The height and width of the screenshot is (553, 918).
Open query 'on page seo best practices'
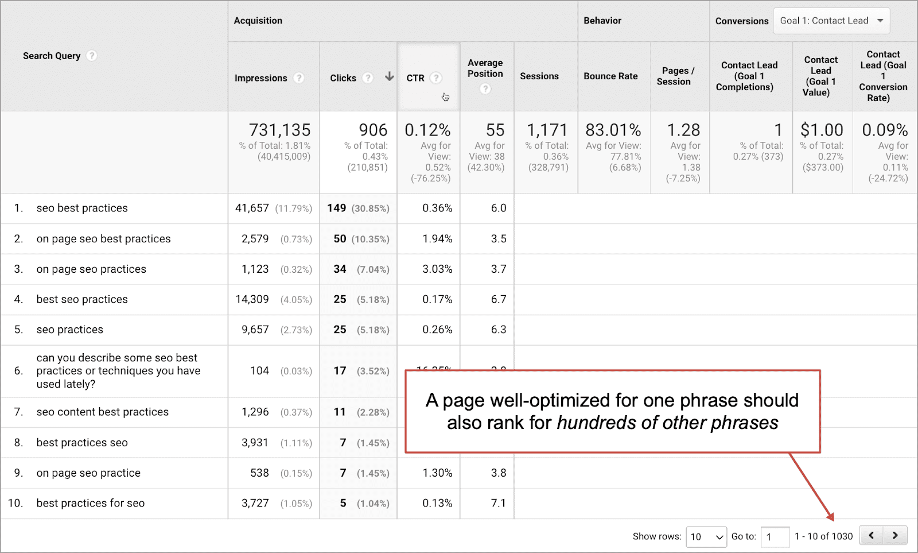pyautogui.click(x=103, y=239)
